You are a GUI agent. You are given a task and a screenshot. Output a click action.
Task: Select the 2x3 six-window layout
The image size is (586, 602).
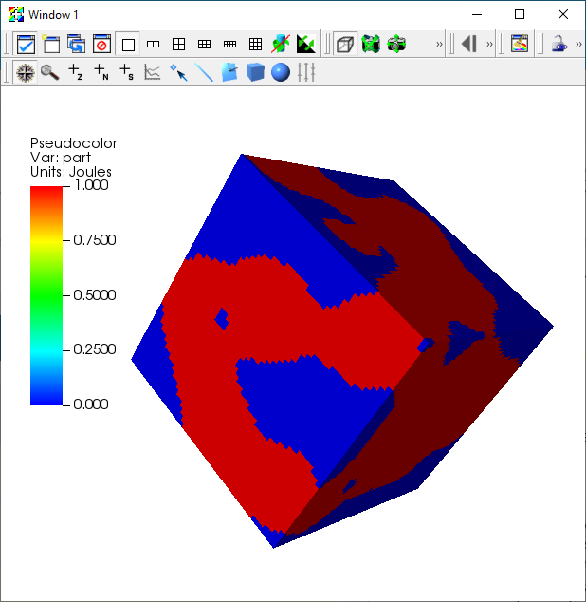[x=204, y=44]
